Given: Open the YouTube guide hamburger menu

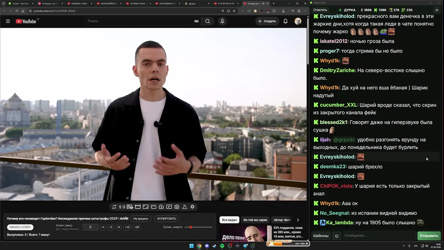Looking at the screenshot, I should click(8, 21).
